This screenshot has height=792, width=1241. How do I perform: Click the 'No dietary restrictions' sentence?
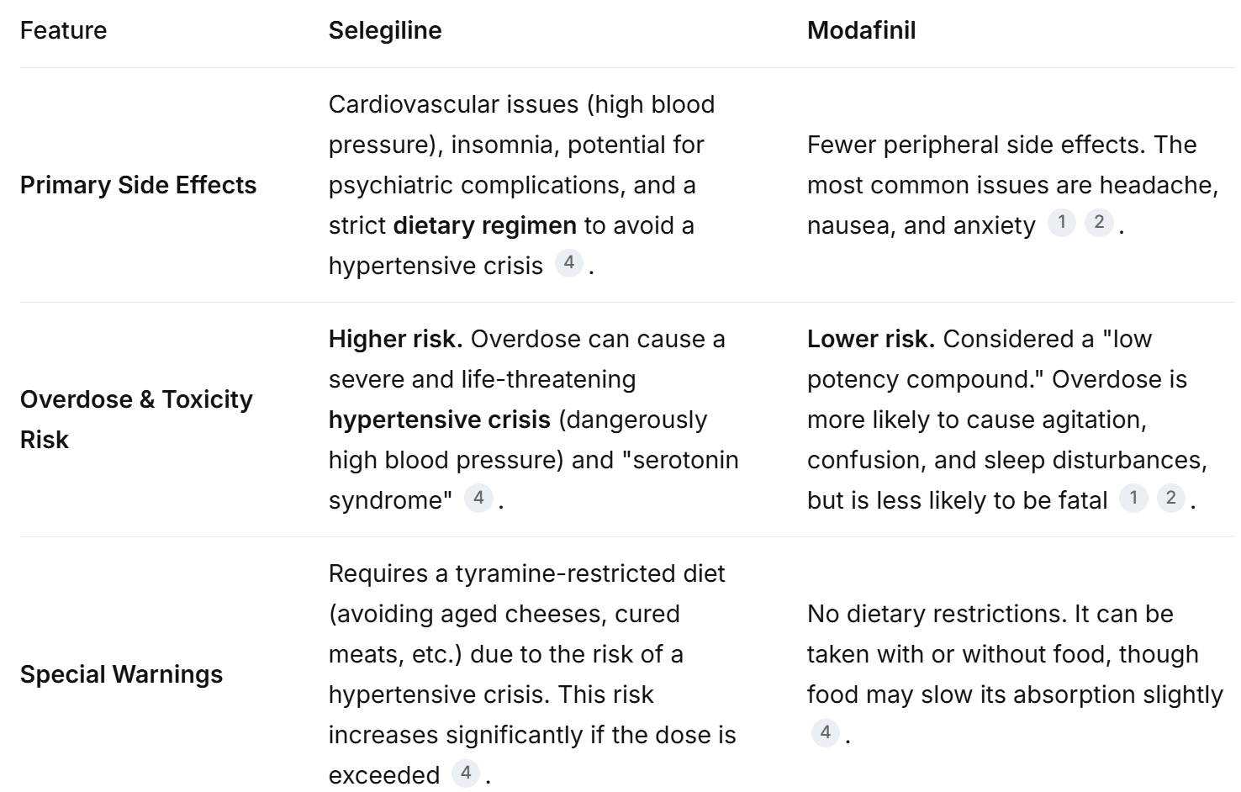click(x=936, y=614)
